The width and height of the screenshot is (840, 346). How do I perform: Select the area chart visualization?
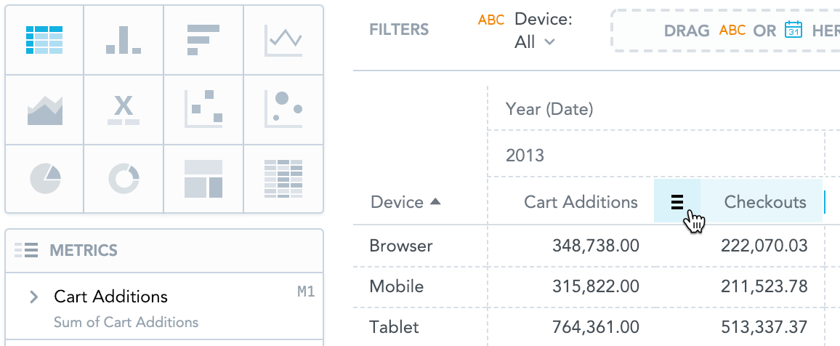click(x=44, y=110)
